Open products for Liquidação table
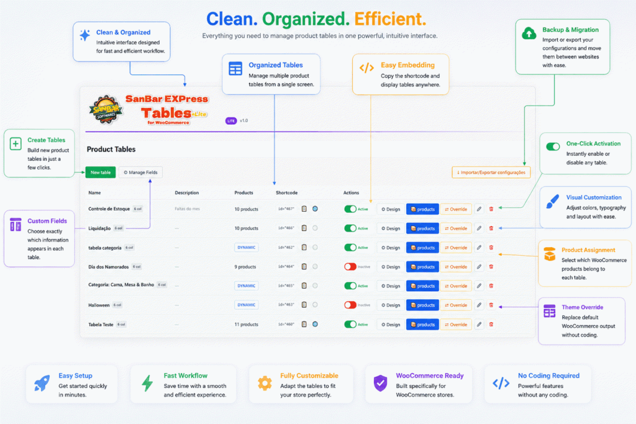636x424 pixels. [x=422, y=228]
